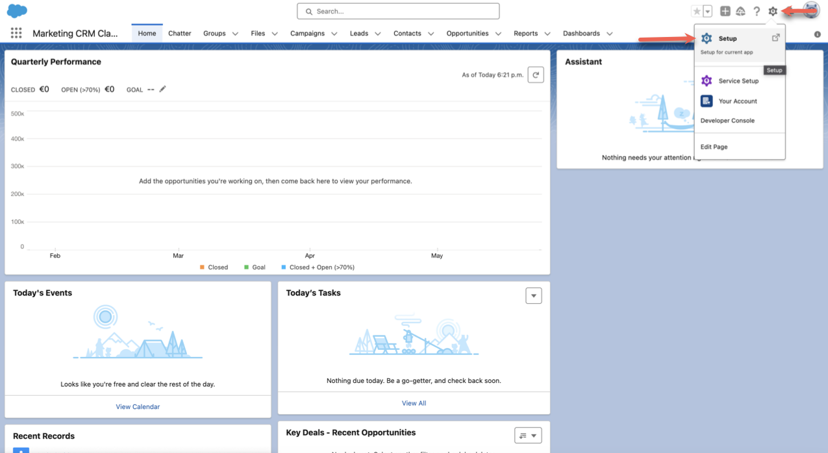Choose Developer Console in the menu
828x453 pixels.
(x=727, y=121)
